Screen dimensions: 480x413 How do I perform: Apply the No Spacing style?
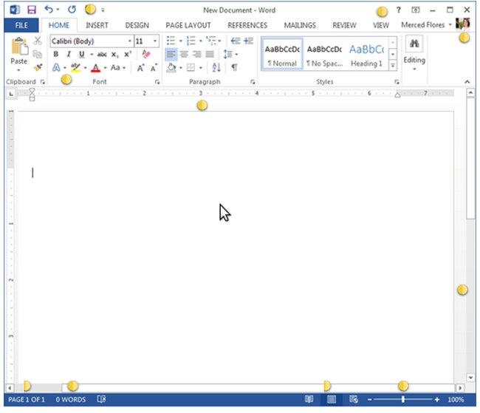point(324,54)
